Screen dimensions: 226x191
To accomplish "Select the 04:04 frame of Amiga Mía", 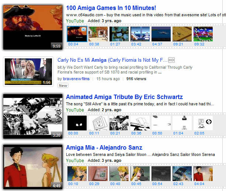I will [x=203, y=174].
